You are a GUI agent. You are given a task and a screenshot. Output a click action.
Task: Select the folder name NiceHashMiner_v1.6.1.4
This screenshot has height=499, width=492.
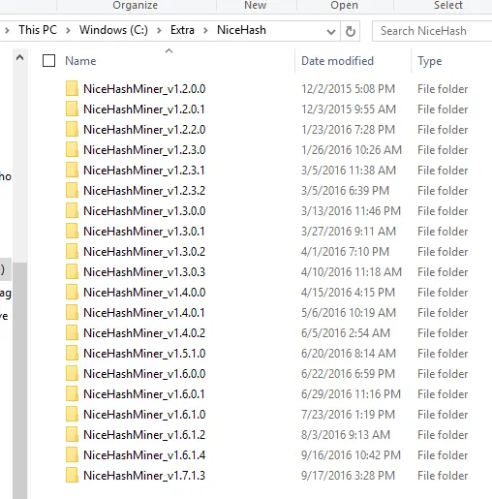click(x=144, y=455)
